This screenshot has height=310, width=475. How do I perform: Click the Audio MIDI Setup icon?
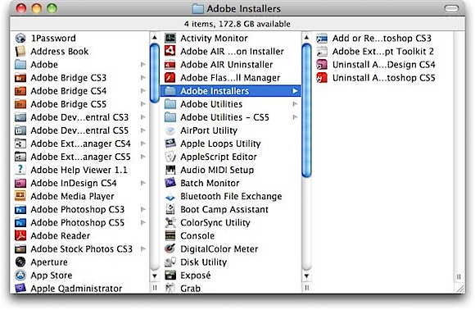(x=170, y=170)
